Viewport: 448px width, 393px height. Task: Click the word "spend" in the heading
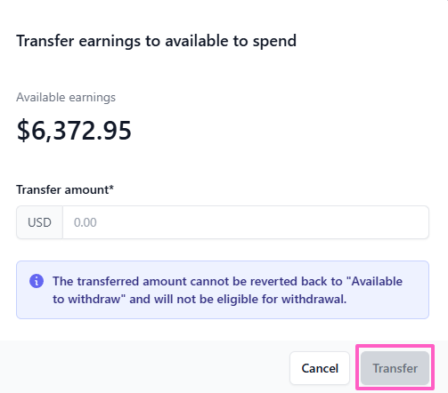click(274, 42)
